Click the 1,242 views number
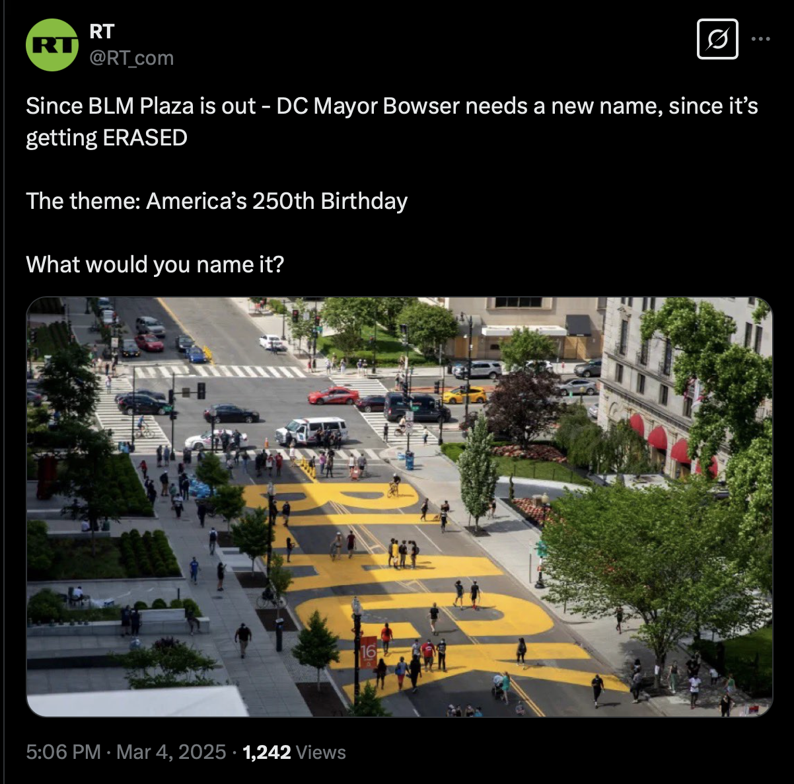 coord(267,752)
